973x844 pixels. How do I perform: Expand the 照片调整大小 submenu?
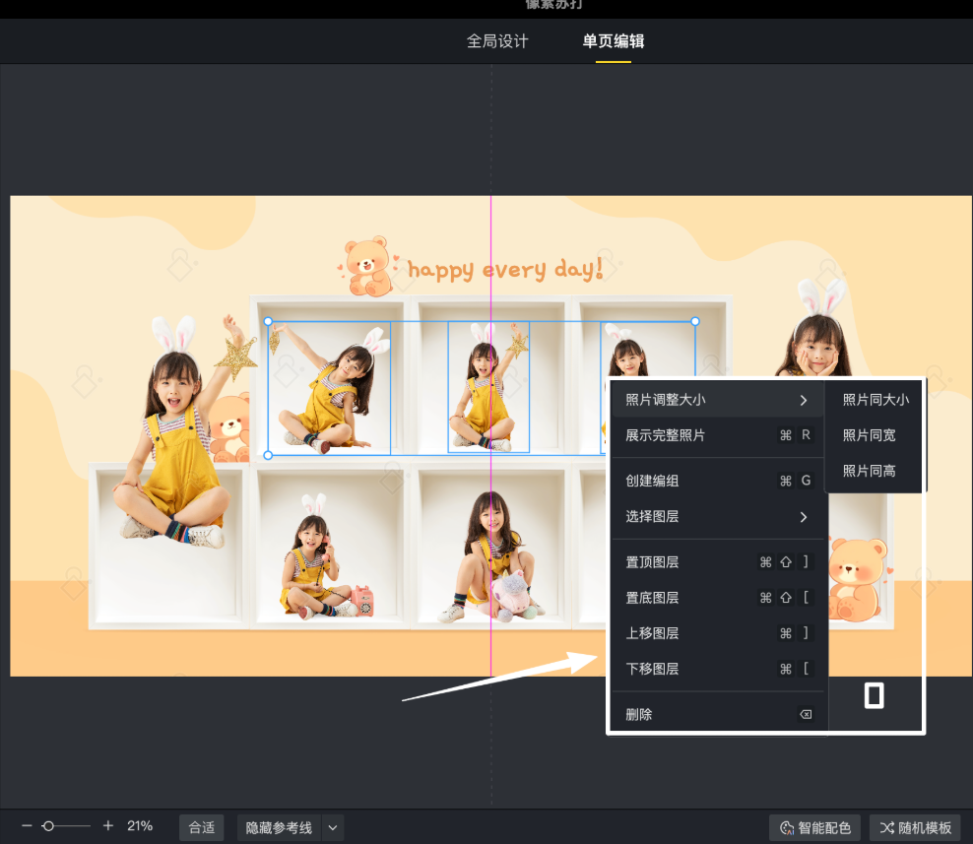(716, 400)
